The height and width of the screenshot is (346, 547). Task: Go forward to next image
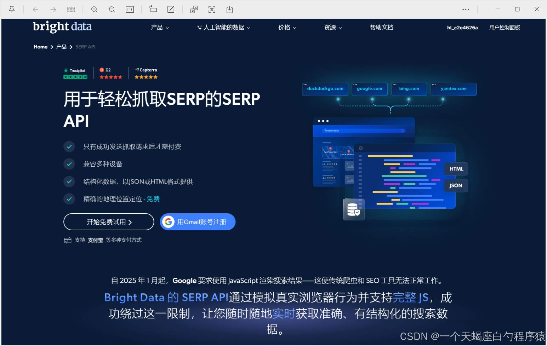click(x=53, y=10)
